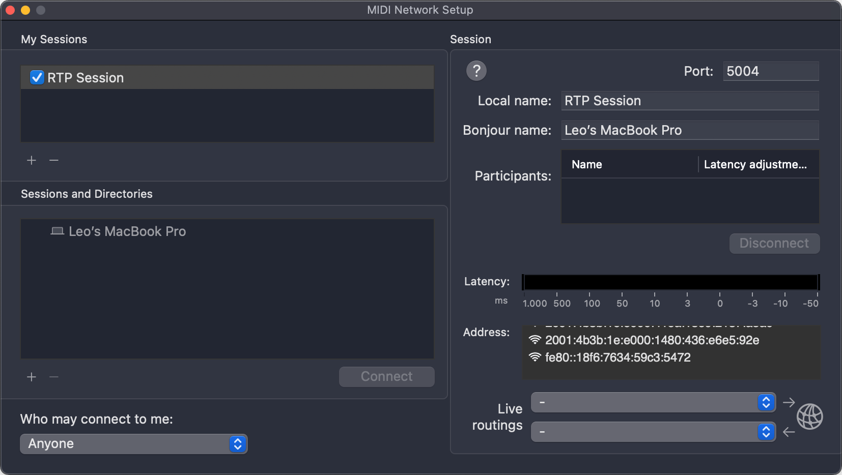The image size is (842, 475).
Task: Open the 'Who may connect to me' dropdown
Action: [134, 444]
